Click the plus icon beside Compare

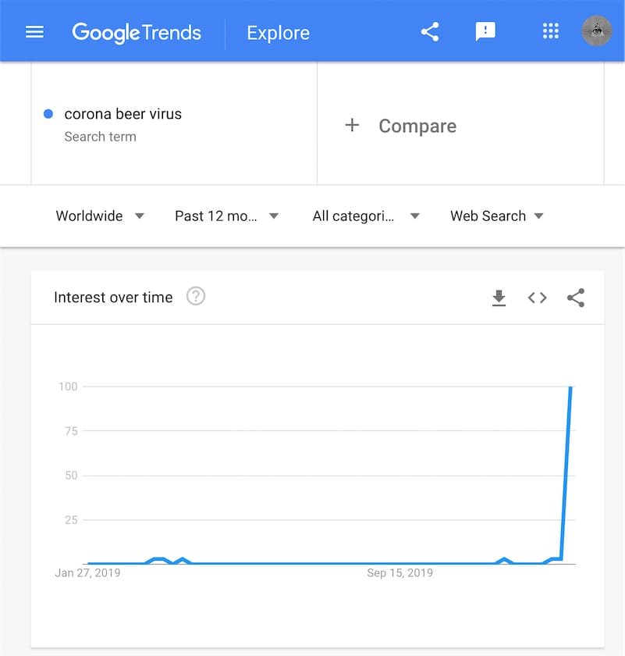[x=352, y=126]
